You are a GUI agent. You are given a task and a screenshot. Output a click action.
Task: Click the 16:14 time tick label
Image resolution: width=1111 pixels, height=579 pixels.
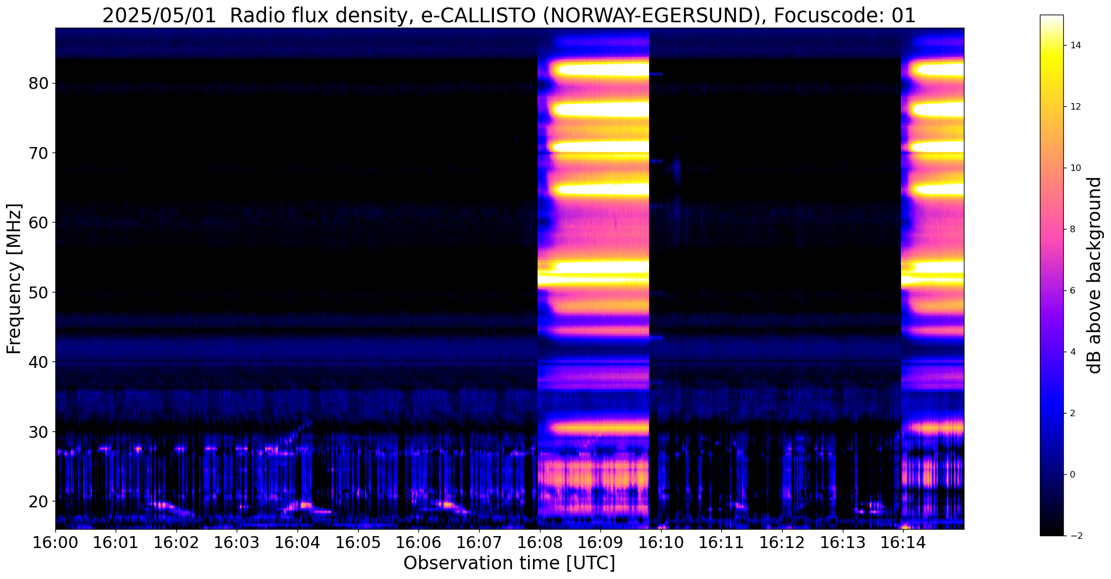tap(903, 543)
